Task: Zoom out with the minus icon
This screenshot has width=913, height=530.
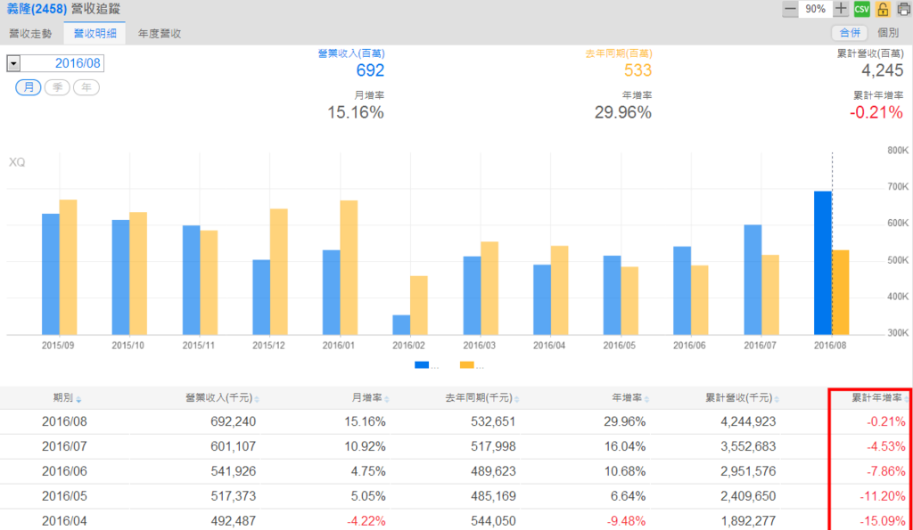Action: (x=790, y=9)
